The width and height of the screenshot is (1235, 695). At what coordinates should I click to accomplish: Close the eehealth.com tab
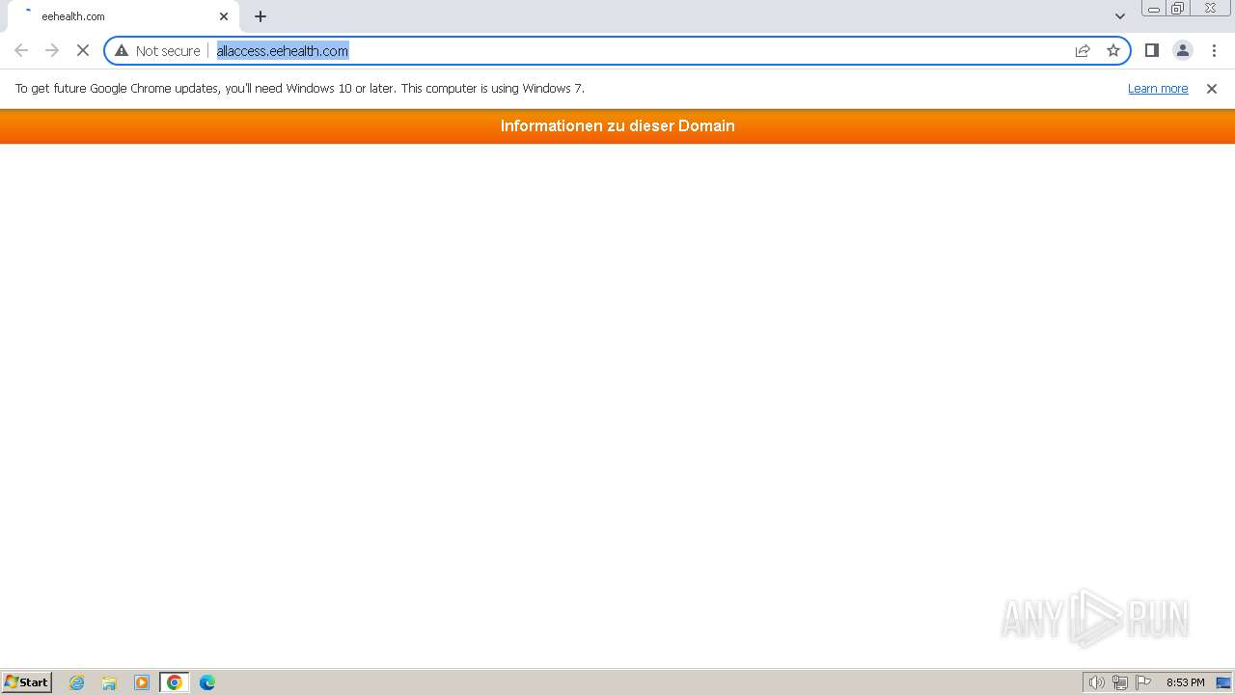(x=224, y=16)
